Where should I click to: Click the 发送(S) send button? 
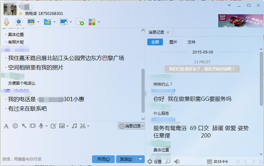click(x=126, y=159)
